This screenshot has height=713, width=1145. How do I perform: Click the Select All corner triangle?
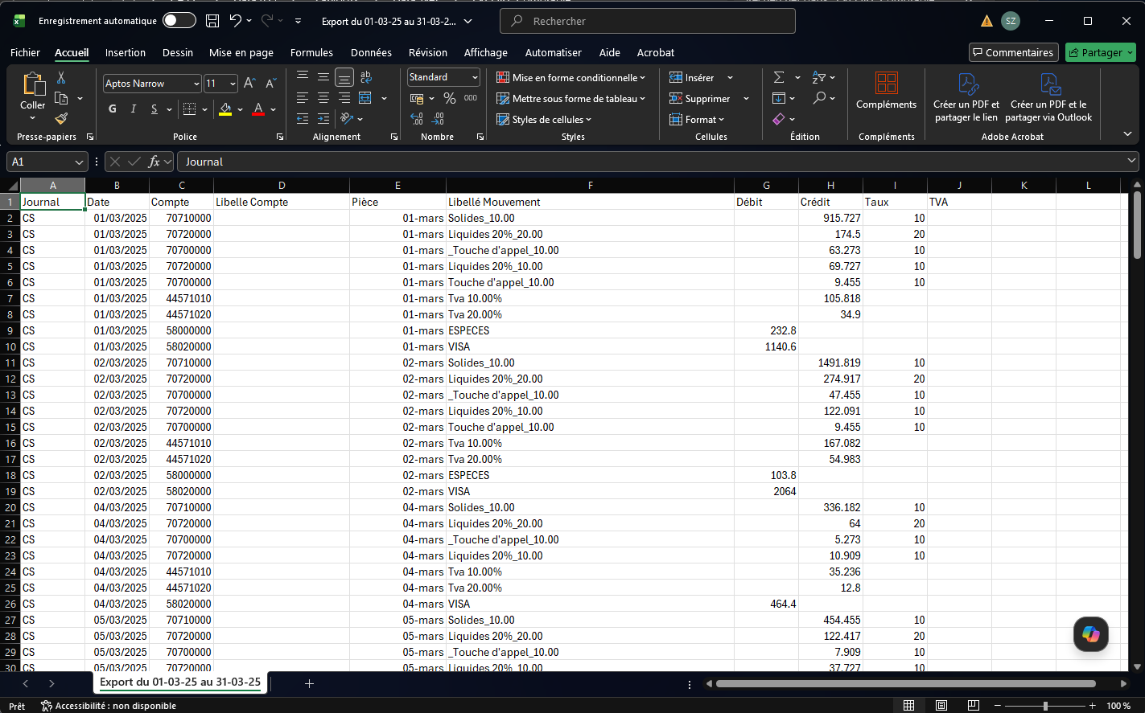click(x=13, y=186)
